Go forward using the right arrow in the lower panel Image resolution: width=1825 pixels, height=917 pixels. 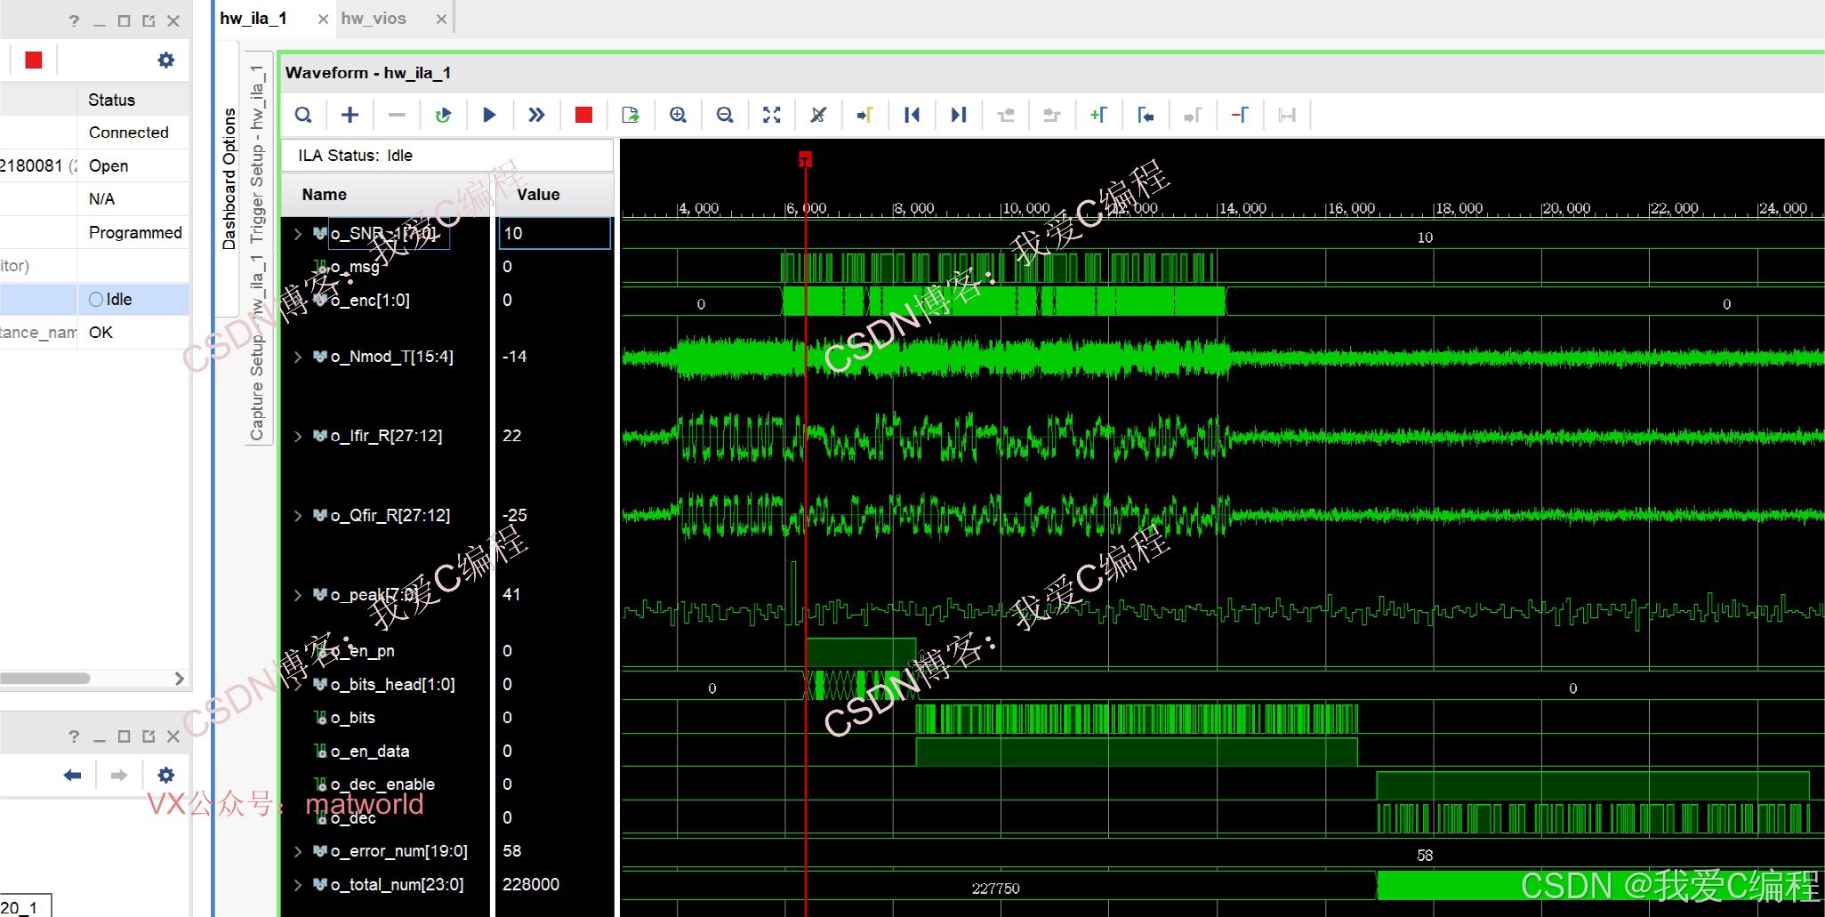119,776
